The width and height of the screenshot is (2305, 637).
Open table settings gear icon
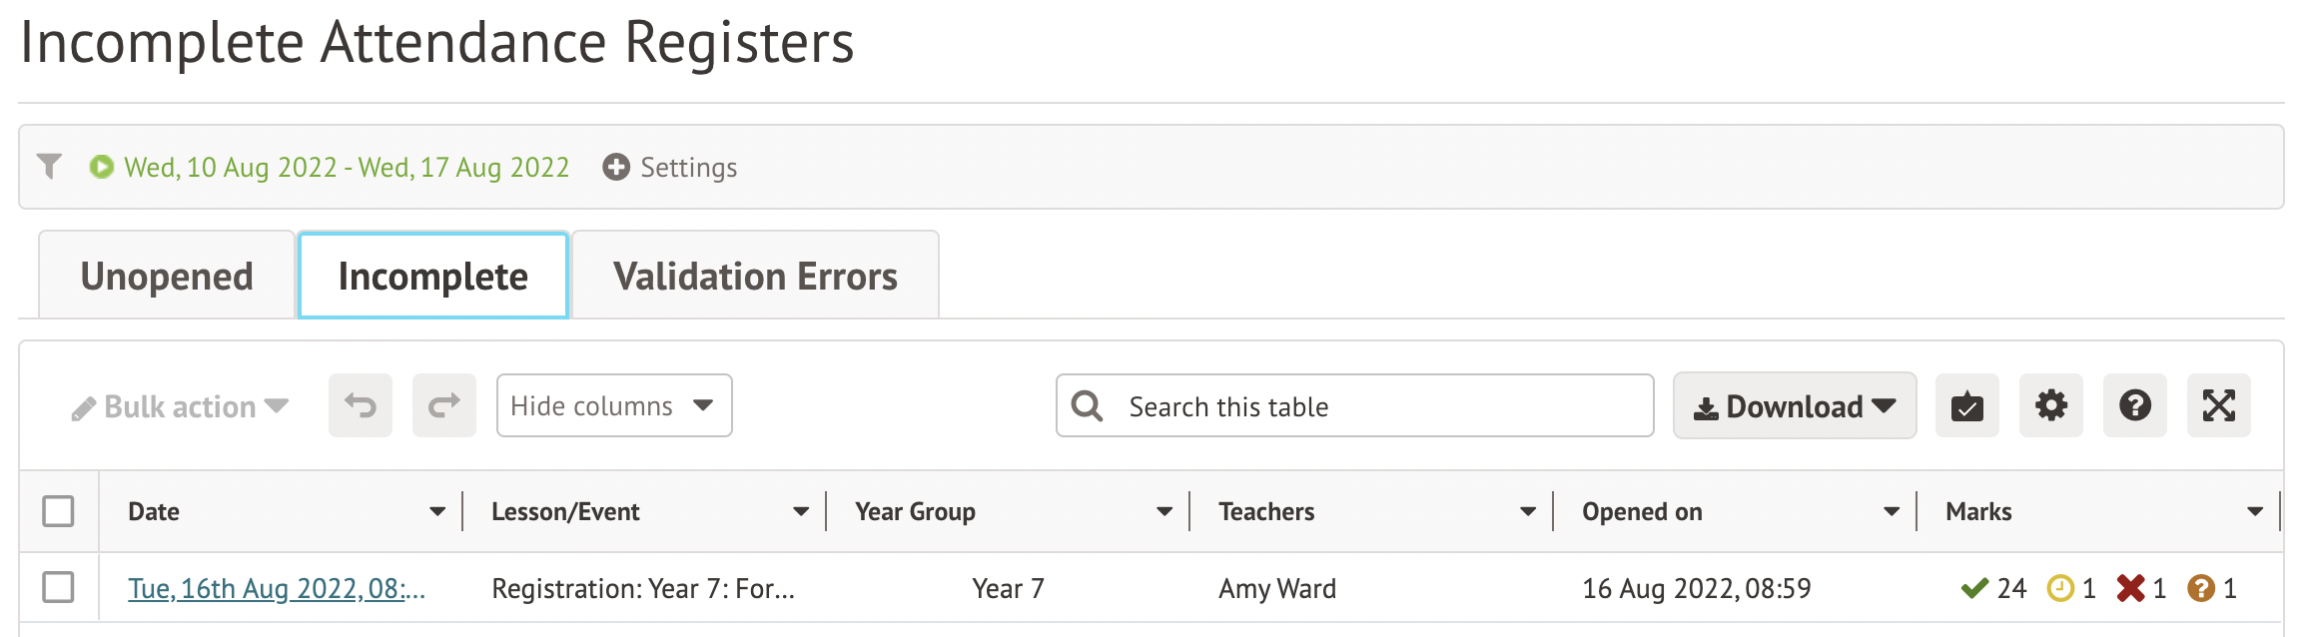[x=2050, y=405]
